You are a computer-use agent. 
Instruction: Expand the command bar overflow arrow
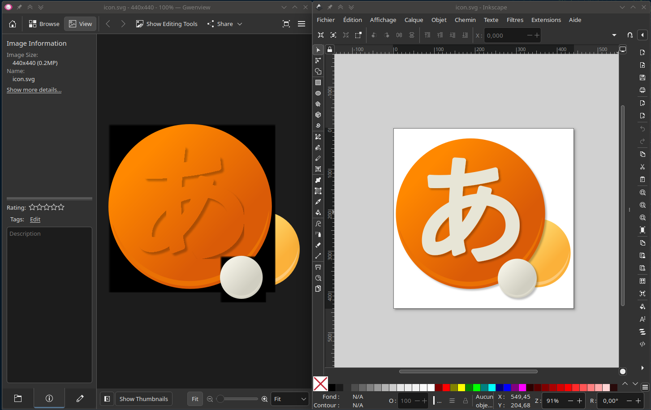[642, 368]
